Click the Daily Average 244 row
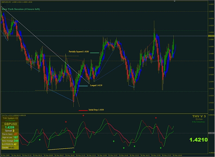 (x=10, y=141)
